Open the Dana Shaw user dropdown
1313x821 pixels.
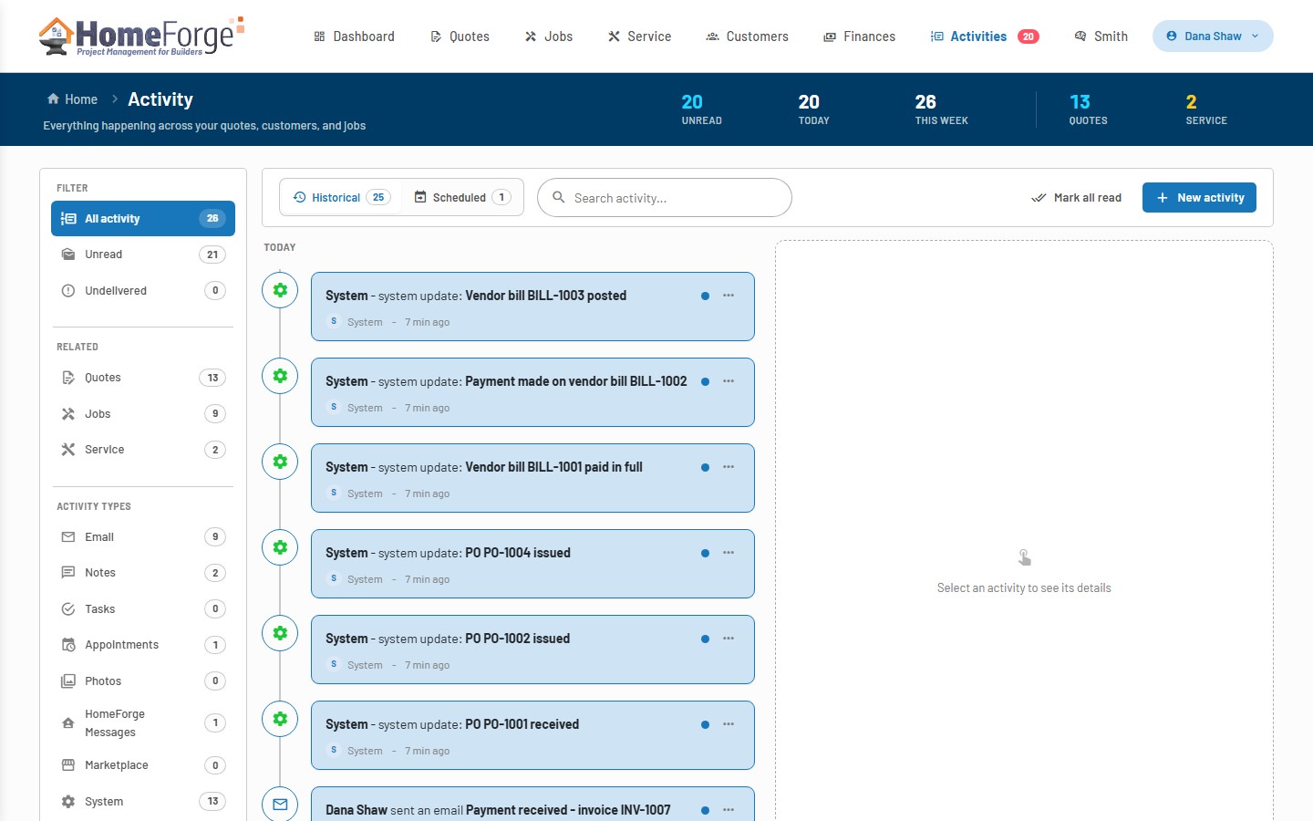pos(1213,36)
